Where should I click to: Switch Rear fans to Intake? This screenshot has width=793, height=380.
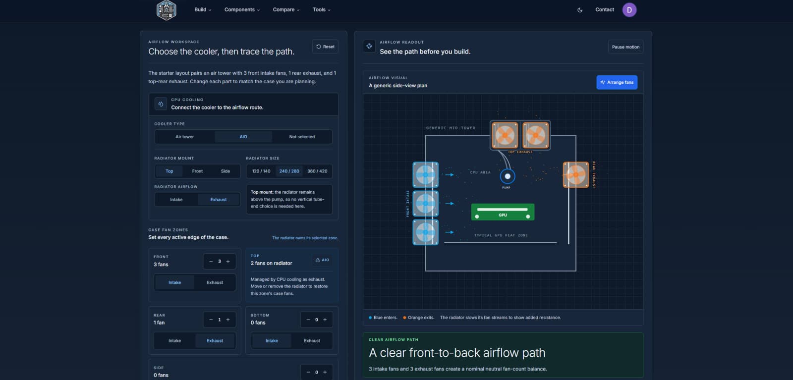(174, 341)
